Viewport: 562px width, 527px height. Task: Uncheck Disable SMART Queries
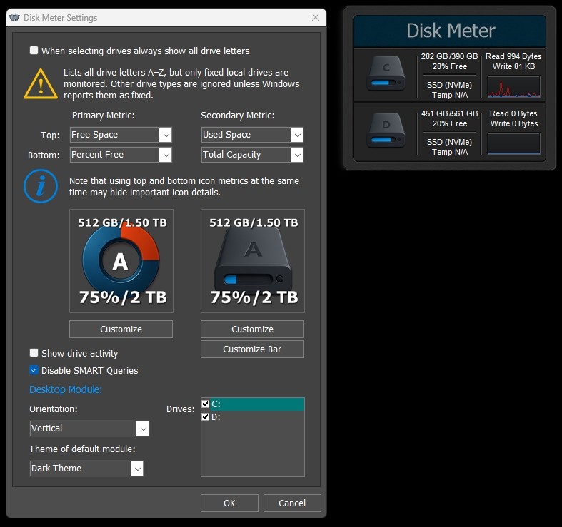[x=34, y=370]
